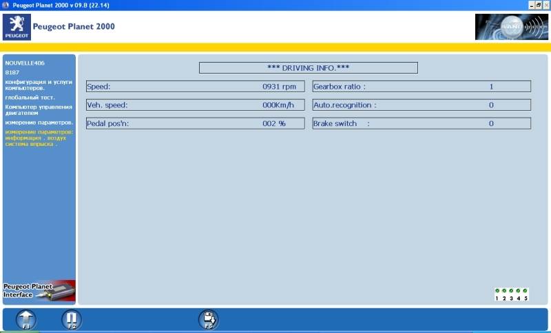The height and width of the screenshot is (333, 551).
Task: Click the title bar application icon
Action: pos(6,5)
